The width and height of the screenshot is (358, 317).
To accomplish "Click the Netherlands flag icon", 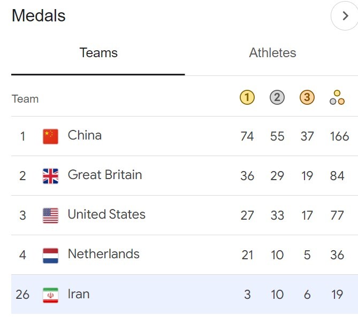I will coord(50,256).
